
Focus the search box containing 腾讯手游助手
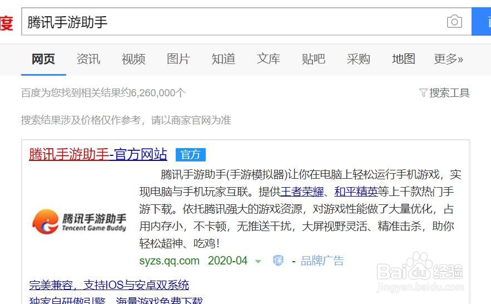(x=246, y=22)
